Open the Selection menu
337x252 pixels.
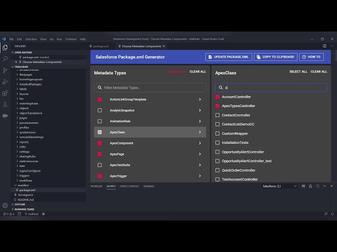(x=31, y=39)
